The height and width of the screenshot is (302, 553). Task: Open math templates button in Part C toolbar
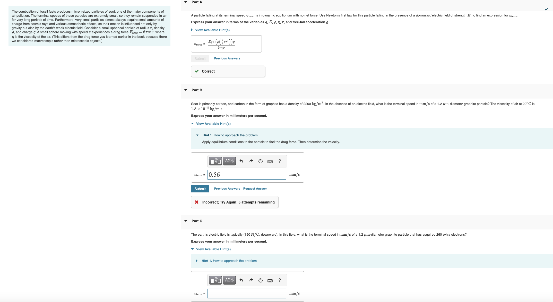pos(215,280)
